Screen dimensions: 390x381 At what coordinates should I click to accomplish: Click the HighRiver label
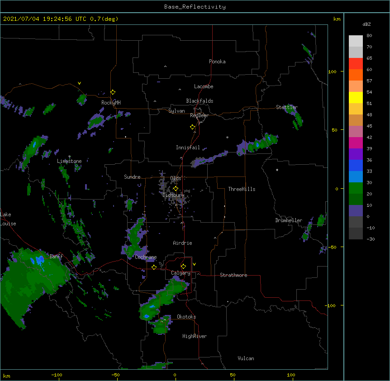point(195,336)
